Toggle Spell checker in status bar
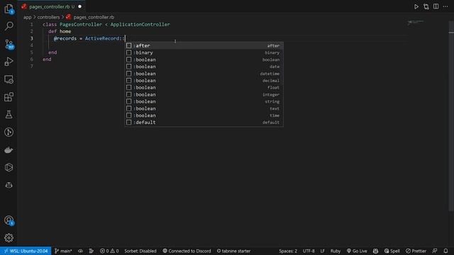The image size is (454, 255). pos(392,251)
